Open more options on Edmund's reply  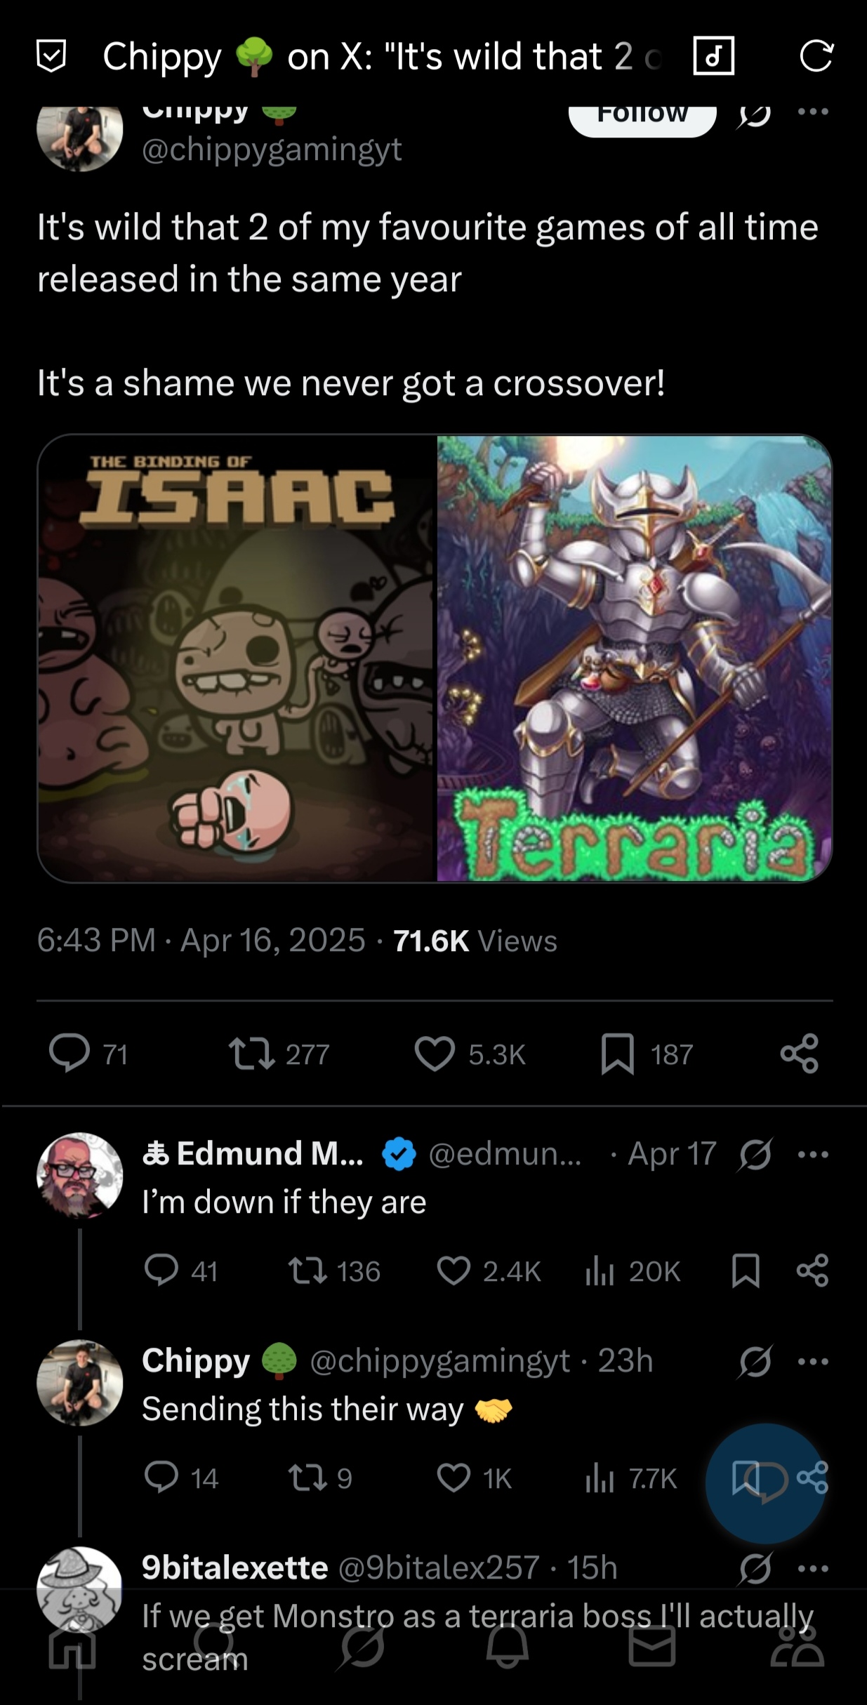814,1155
